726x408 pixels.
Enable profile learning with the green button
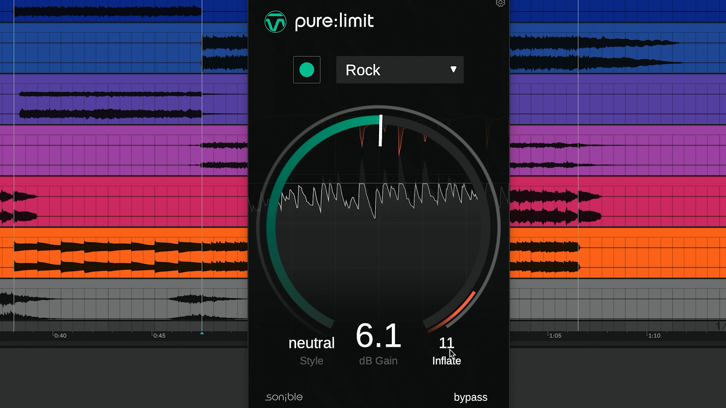pyautogui.click(x=307, y=70)
